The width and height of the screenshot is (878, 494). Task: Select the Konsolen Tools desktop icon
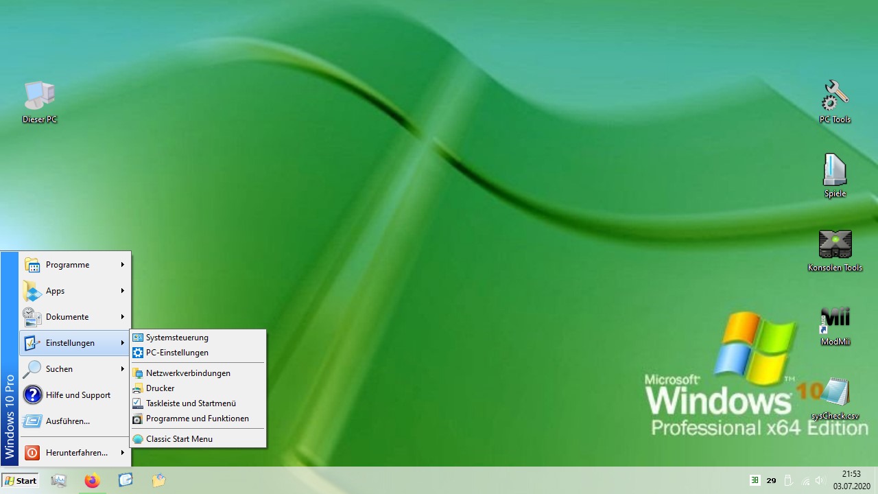(x=835, y=250)
